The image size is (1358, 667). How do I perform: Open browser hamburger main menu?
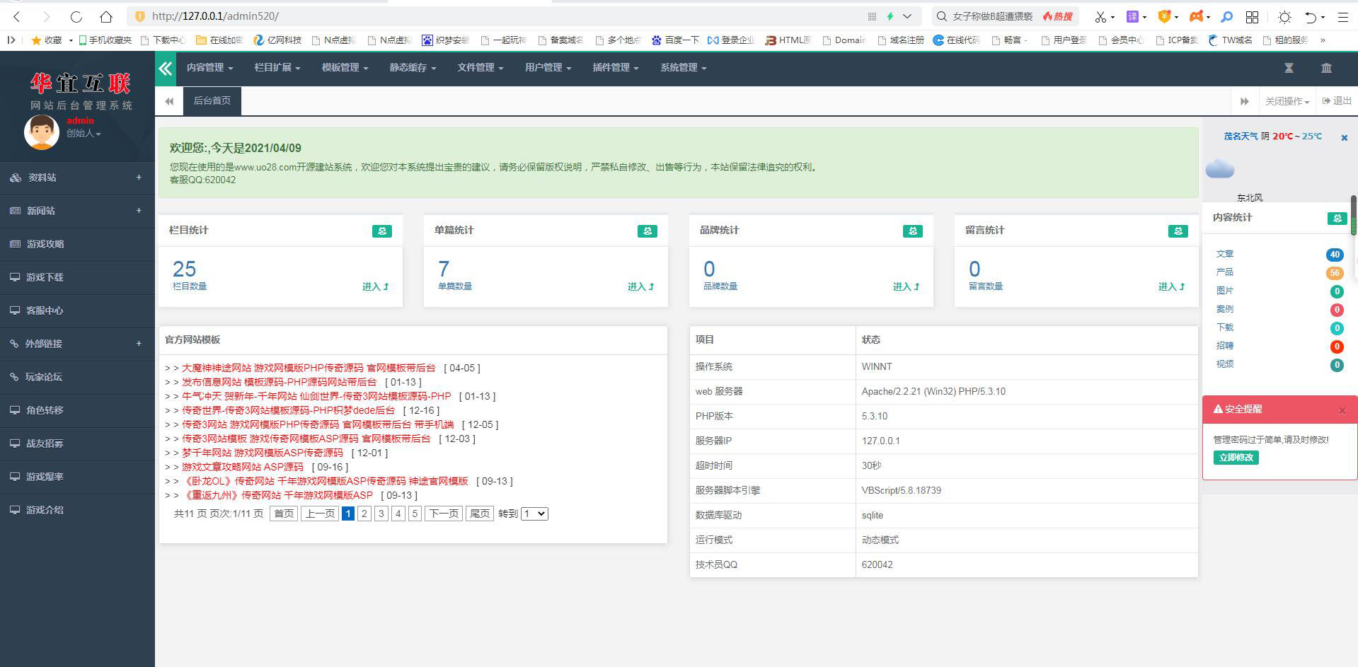point(1342,17)
